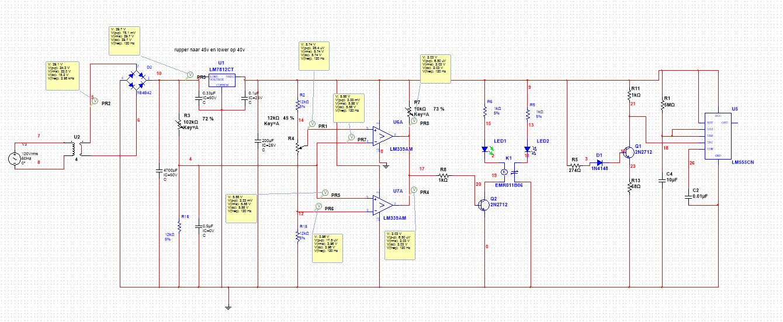Select the 4700µF filter capacitor symbol
The height and width of the screenshot is (322, 783).
pyautogui.click(x=160, y=171)
